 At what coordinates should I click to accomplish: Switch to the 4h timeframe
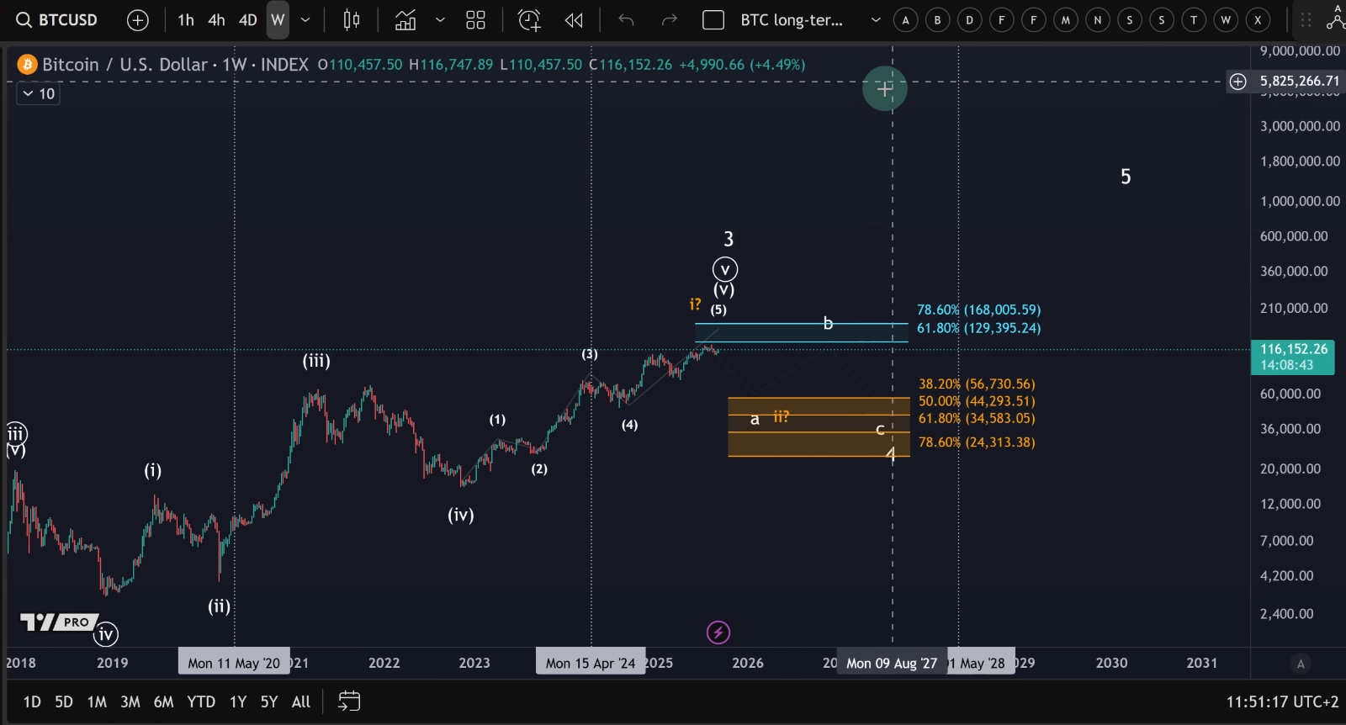pyautogui.click(x=216, y=20)
